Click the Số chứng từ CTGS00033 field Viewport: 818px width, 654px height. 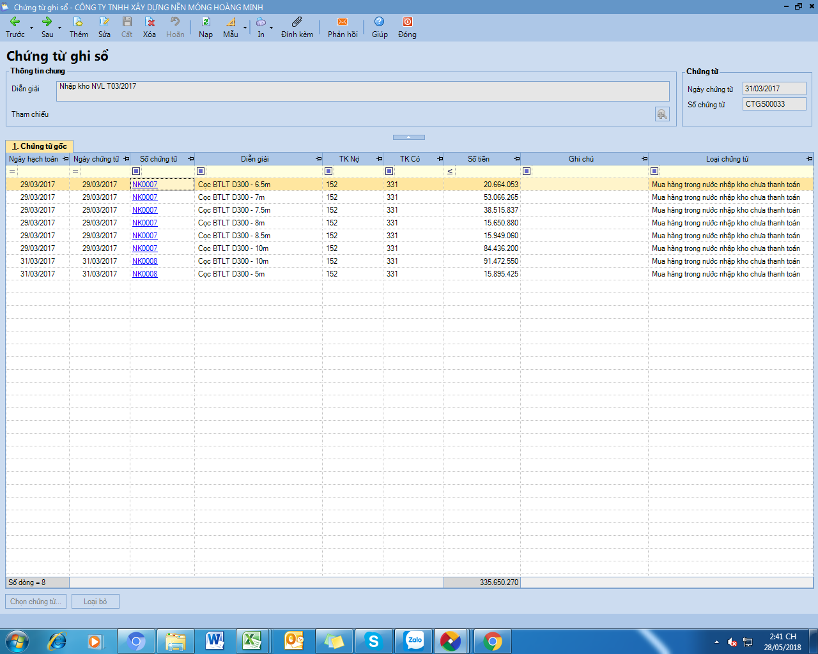point(775,104)
